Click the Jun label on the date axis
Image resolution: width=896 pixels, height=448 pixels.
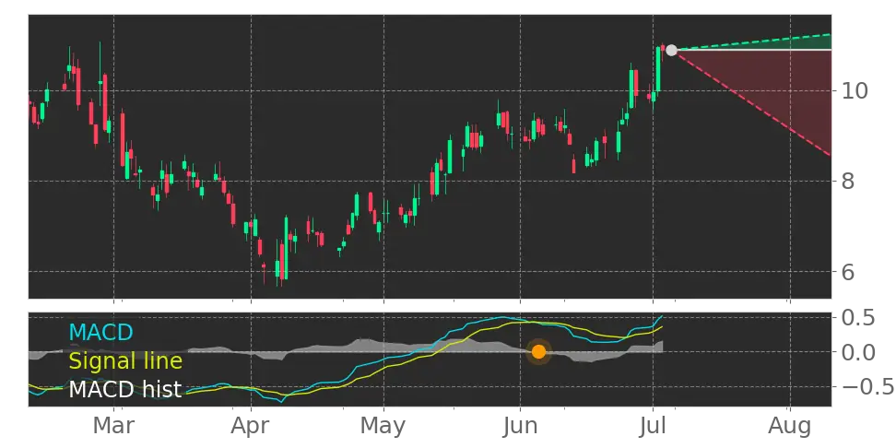521,426
